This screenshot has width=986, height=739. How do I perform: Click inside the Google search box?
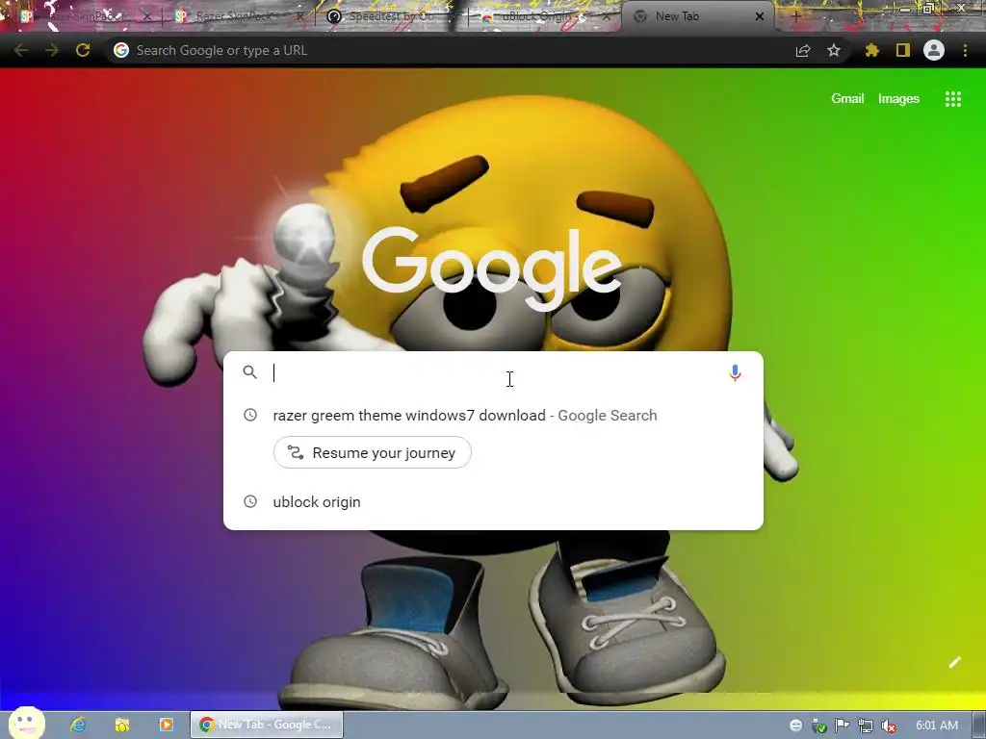pos(494,372)
